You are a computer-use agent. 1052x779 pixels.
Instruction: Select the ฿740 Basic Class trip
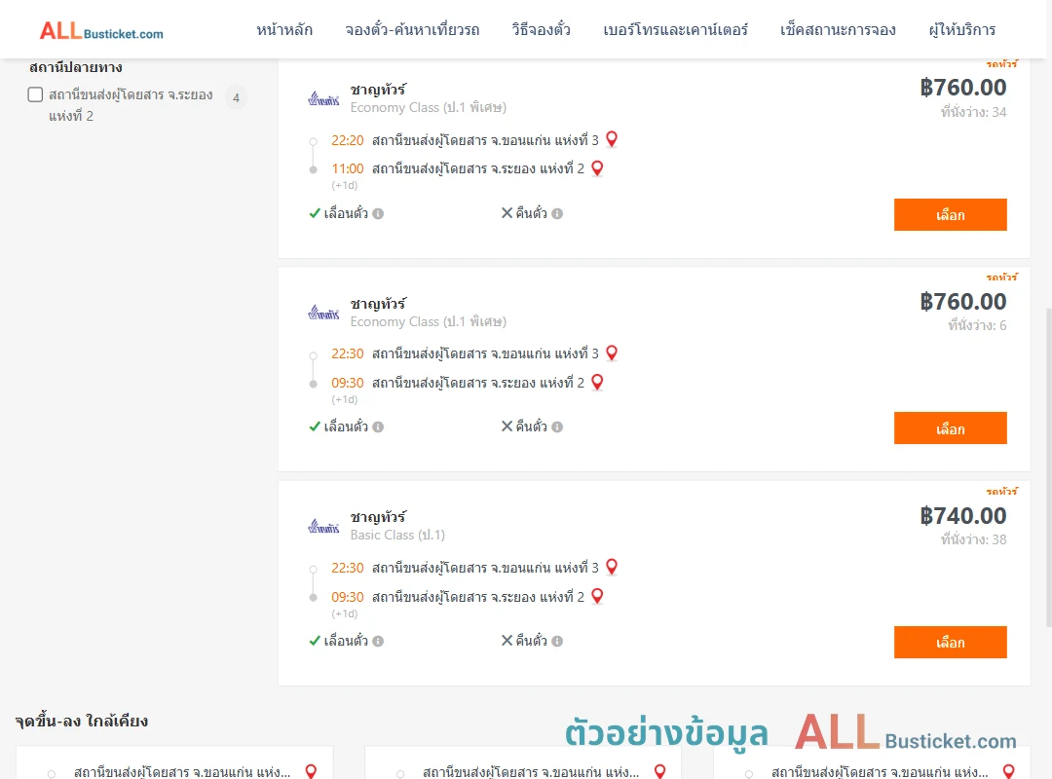click(950, 642)
